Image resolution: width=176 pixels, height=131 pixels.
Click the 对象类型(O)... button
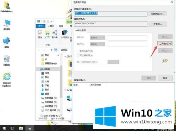click(x=157, y=14)
